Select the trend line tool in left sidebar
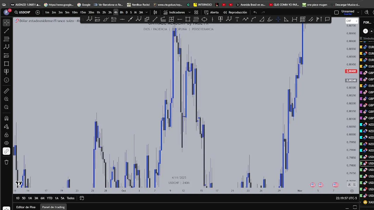Viewport: 374px width, 210px height. pos(6,31)
